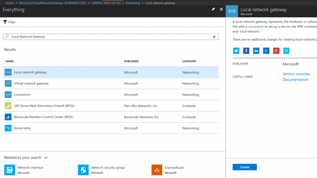Select the Connection result name
The height and width of the screenshot is (178, 317).
tap(22, 95)
